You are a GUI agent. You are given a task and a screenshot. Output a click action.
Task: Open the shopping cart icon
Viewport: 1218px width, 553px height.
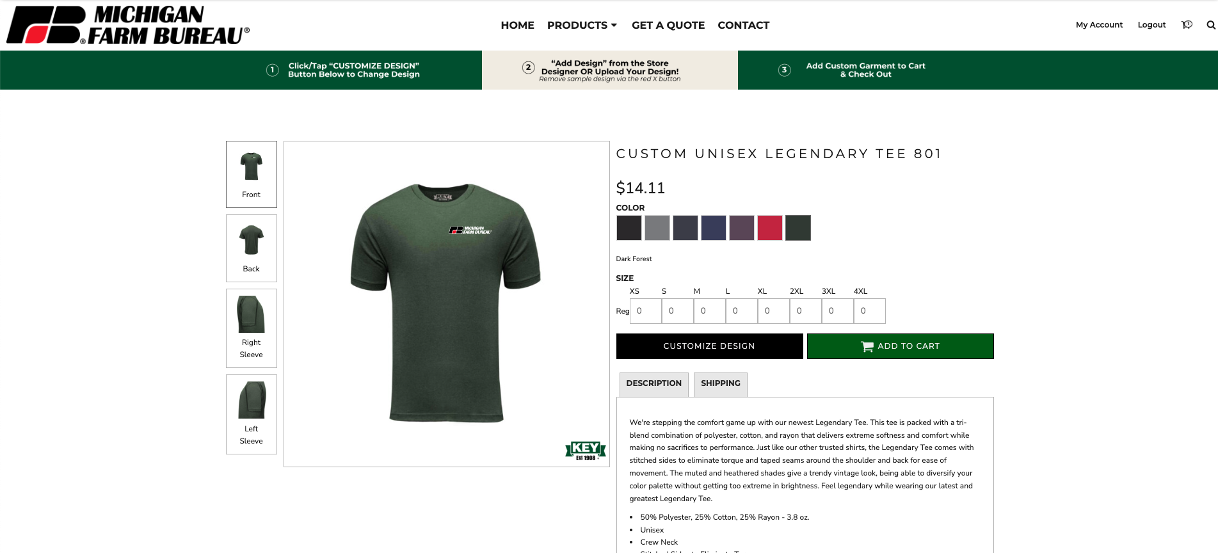coord(1187,25)
